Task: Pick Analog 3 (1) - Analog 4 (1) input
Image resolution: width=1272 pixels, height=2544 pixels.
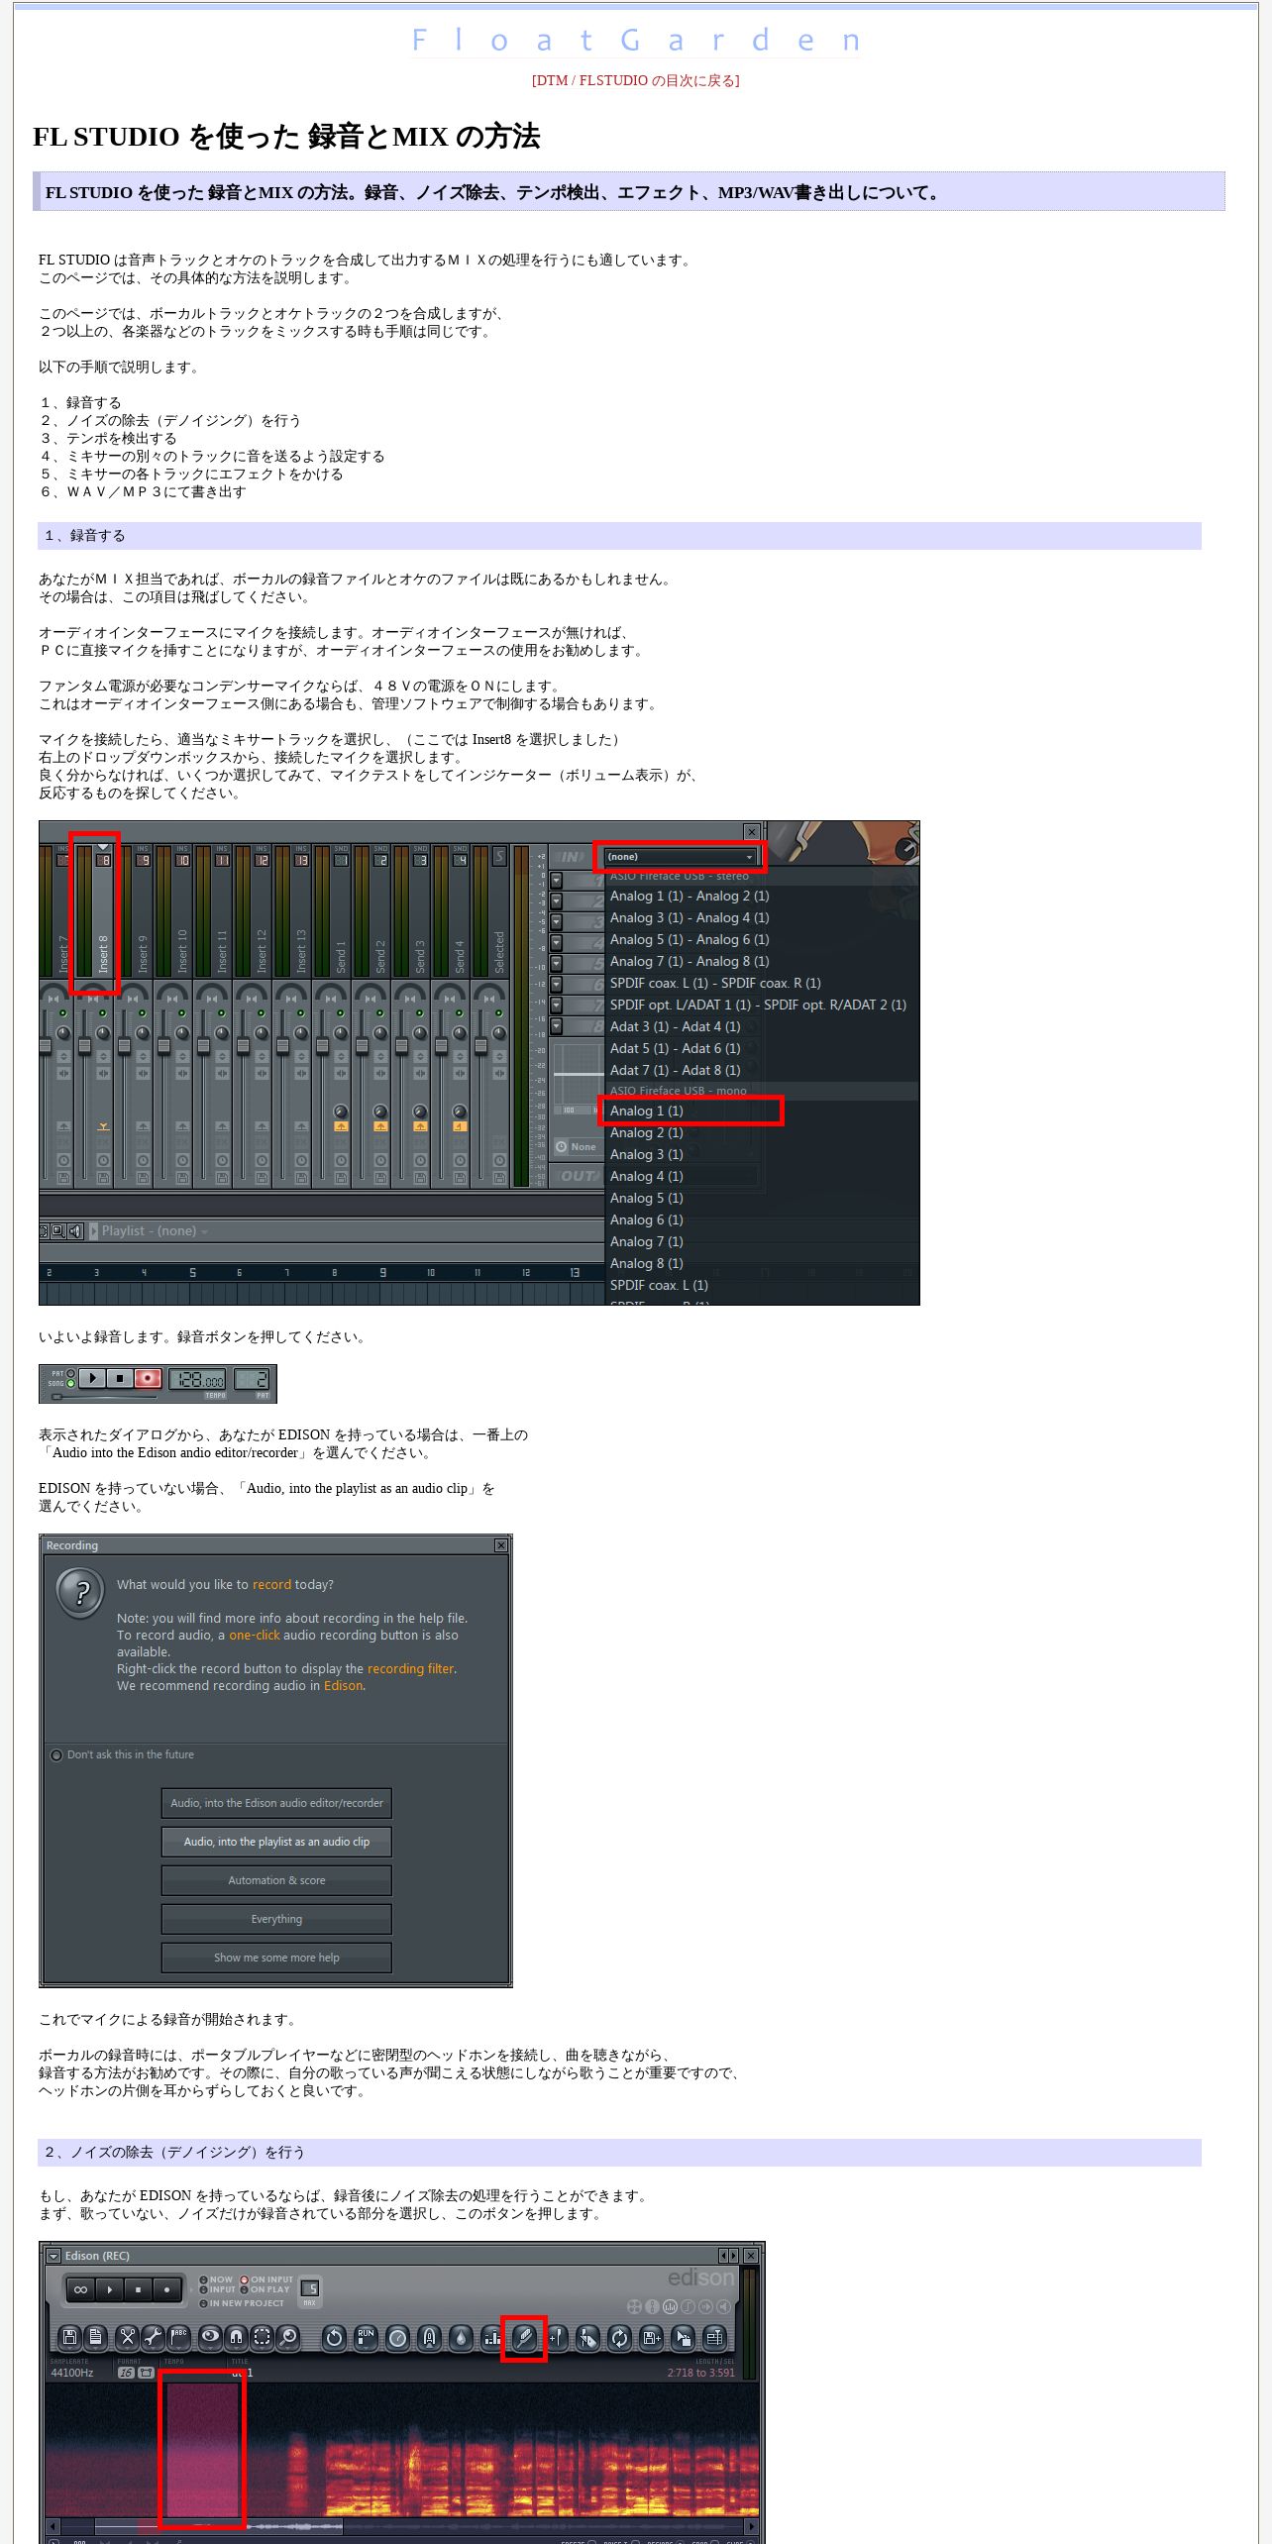Action: coord(689,917)
